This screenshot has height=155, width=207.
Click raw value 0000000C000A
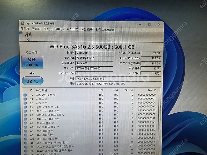click(x=147, y=106)
